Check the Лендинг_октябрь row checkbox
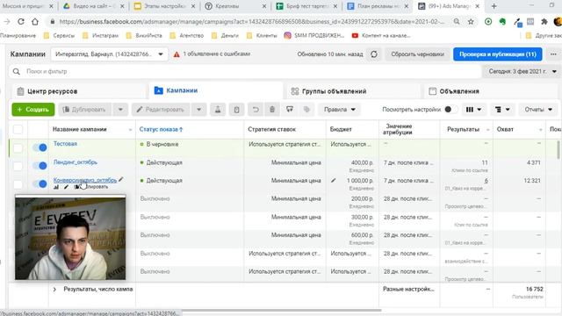Screen dimensions: 562x316 18,166
